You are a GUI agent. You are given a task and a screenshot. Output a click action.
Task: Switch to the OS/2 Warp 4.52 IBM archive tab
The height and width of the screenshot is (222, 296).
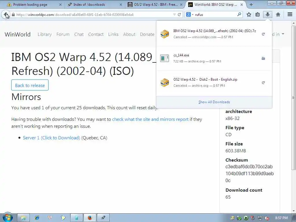pyautogui.click(x=155, y=5)
